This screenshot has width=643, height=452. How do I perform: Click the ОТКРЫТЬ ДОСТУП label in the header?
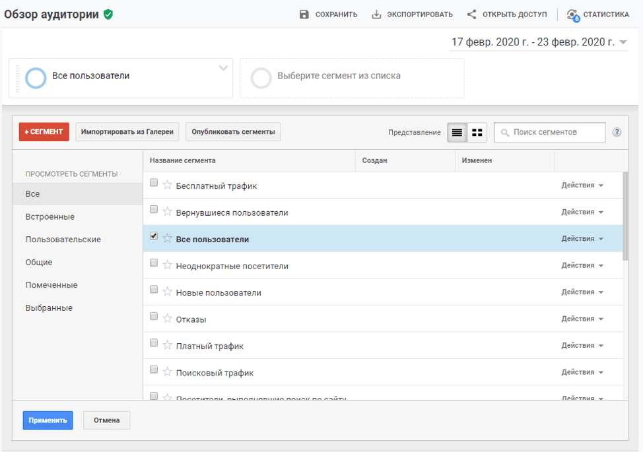tap(515, 15)
